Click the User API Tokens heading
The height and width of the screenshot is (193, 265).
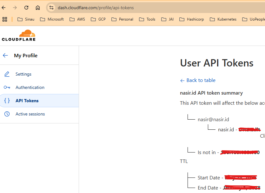(x=217, y=63)
